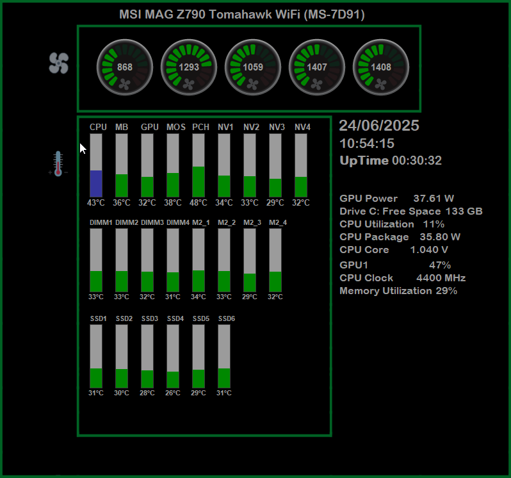Image resolution: width=511 pixels, height=478 pixels.
Task: Click the DIMM1 temperature bar
Action: (96, 260)
